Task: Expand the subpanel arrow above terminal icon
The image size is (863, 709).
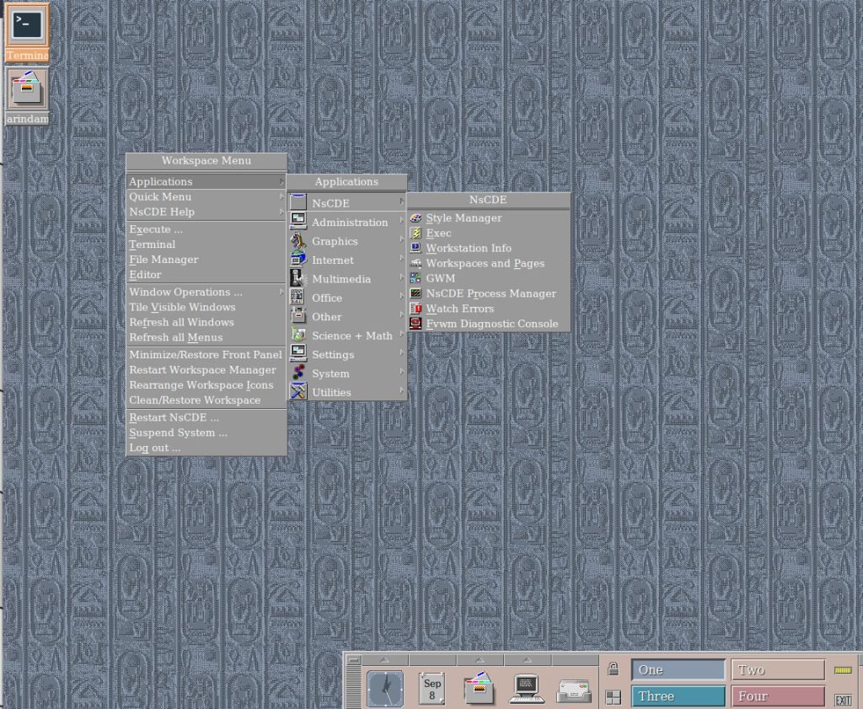Action: tap(527, 659)
